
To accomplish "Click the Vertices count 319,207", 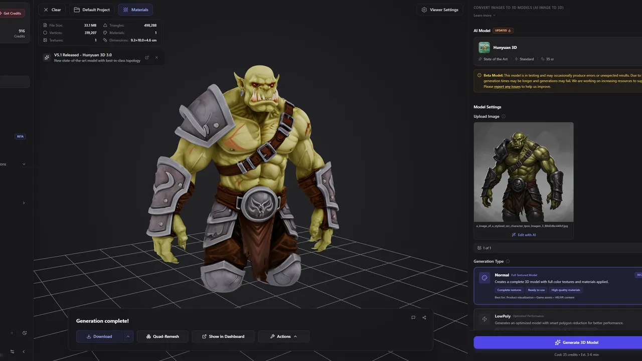I will point(90,33).
